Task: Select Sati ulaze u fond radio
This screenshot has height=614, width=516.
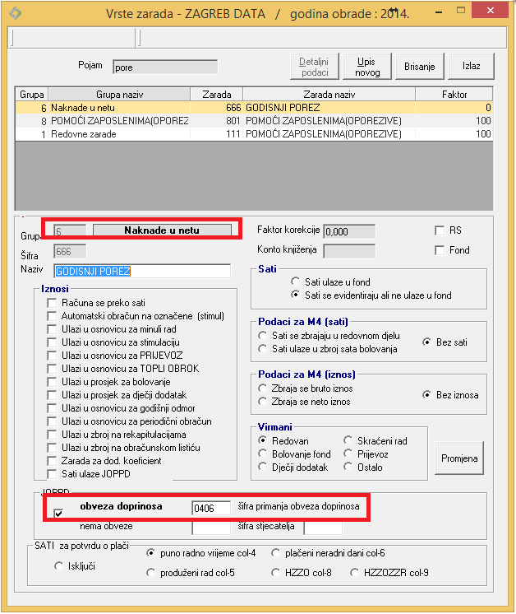Action: [x=297, y=282]
